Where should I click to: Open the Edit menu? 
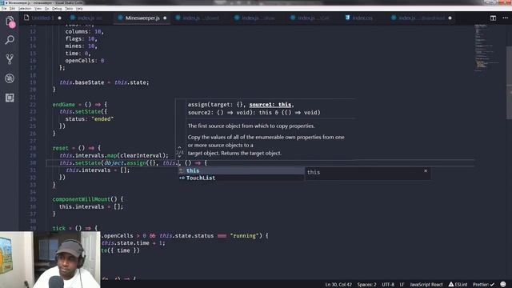[13, 9]
